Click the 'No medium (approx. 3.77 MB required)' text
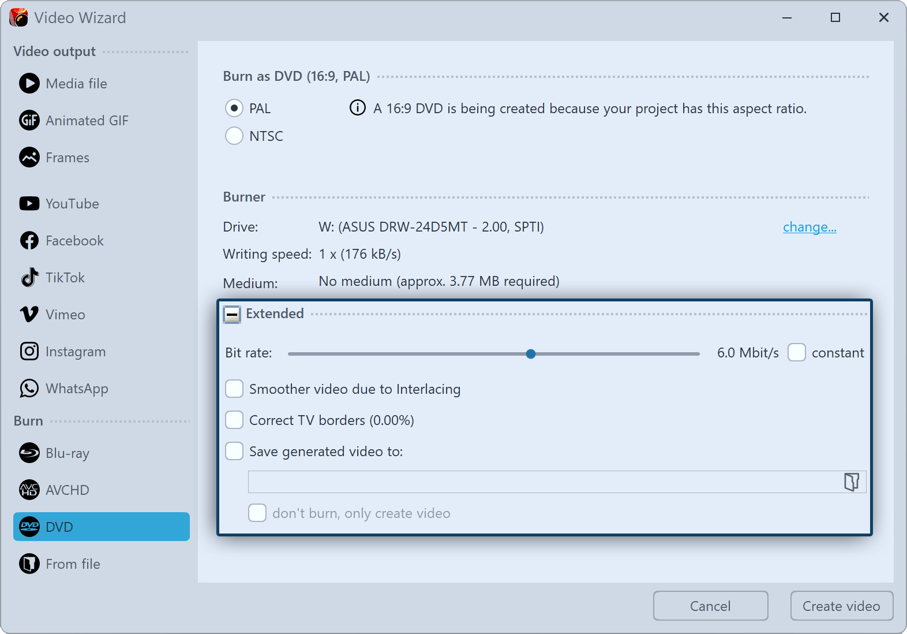Image resolution: width=907 pixels, height=634 pixels. pos(439,281)
